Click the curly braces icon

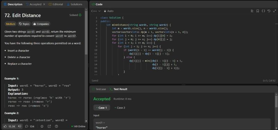click(263, 11)
